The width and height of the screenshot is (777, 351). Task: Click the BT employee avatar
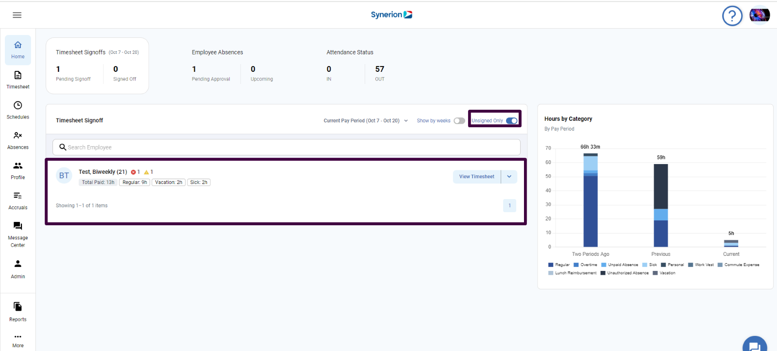point(64,176)
